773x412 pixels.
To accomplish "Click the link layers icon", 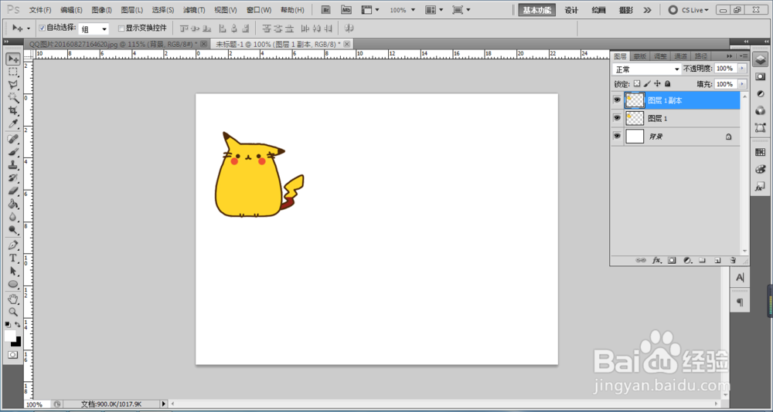I will (641, 260).
